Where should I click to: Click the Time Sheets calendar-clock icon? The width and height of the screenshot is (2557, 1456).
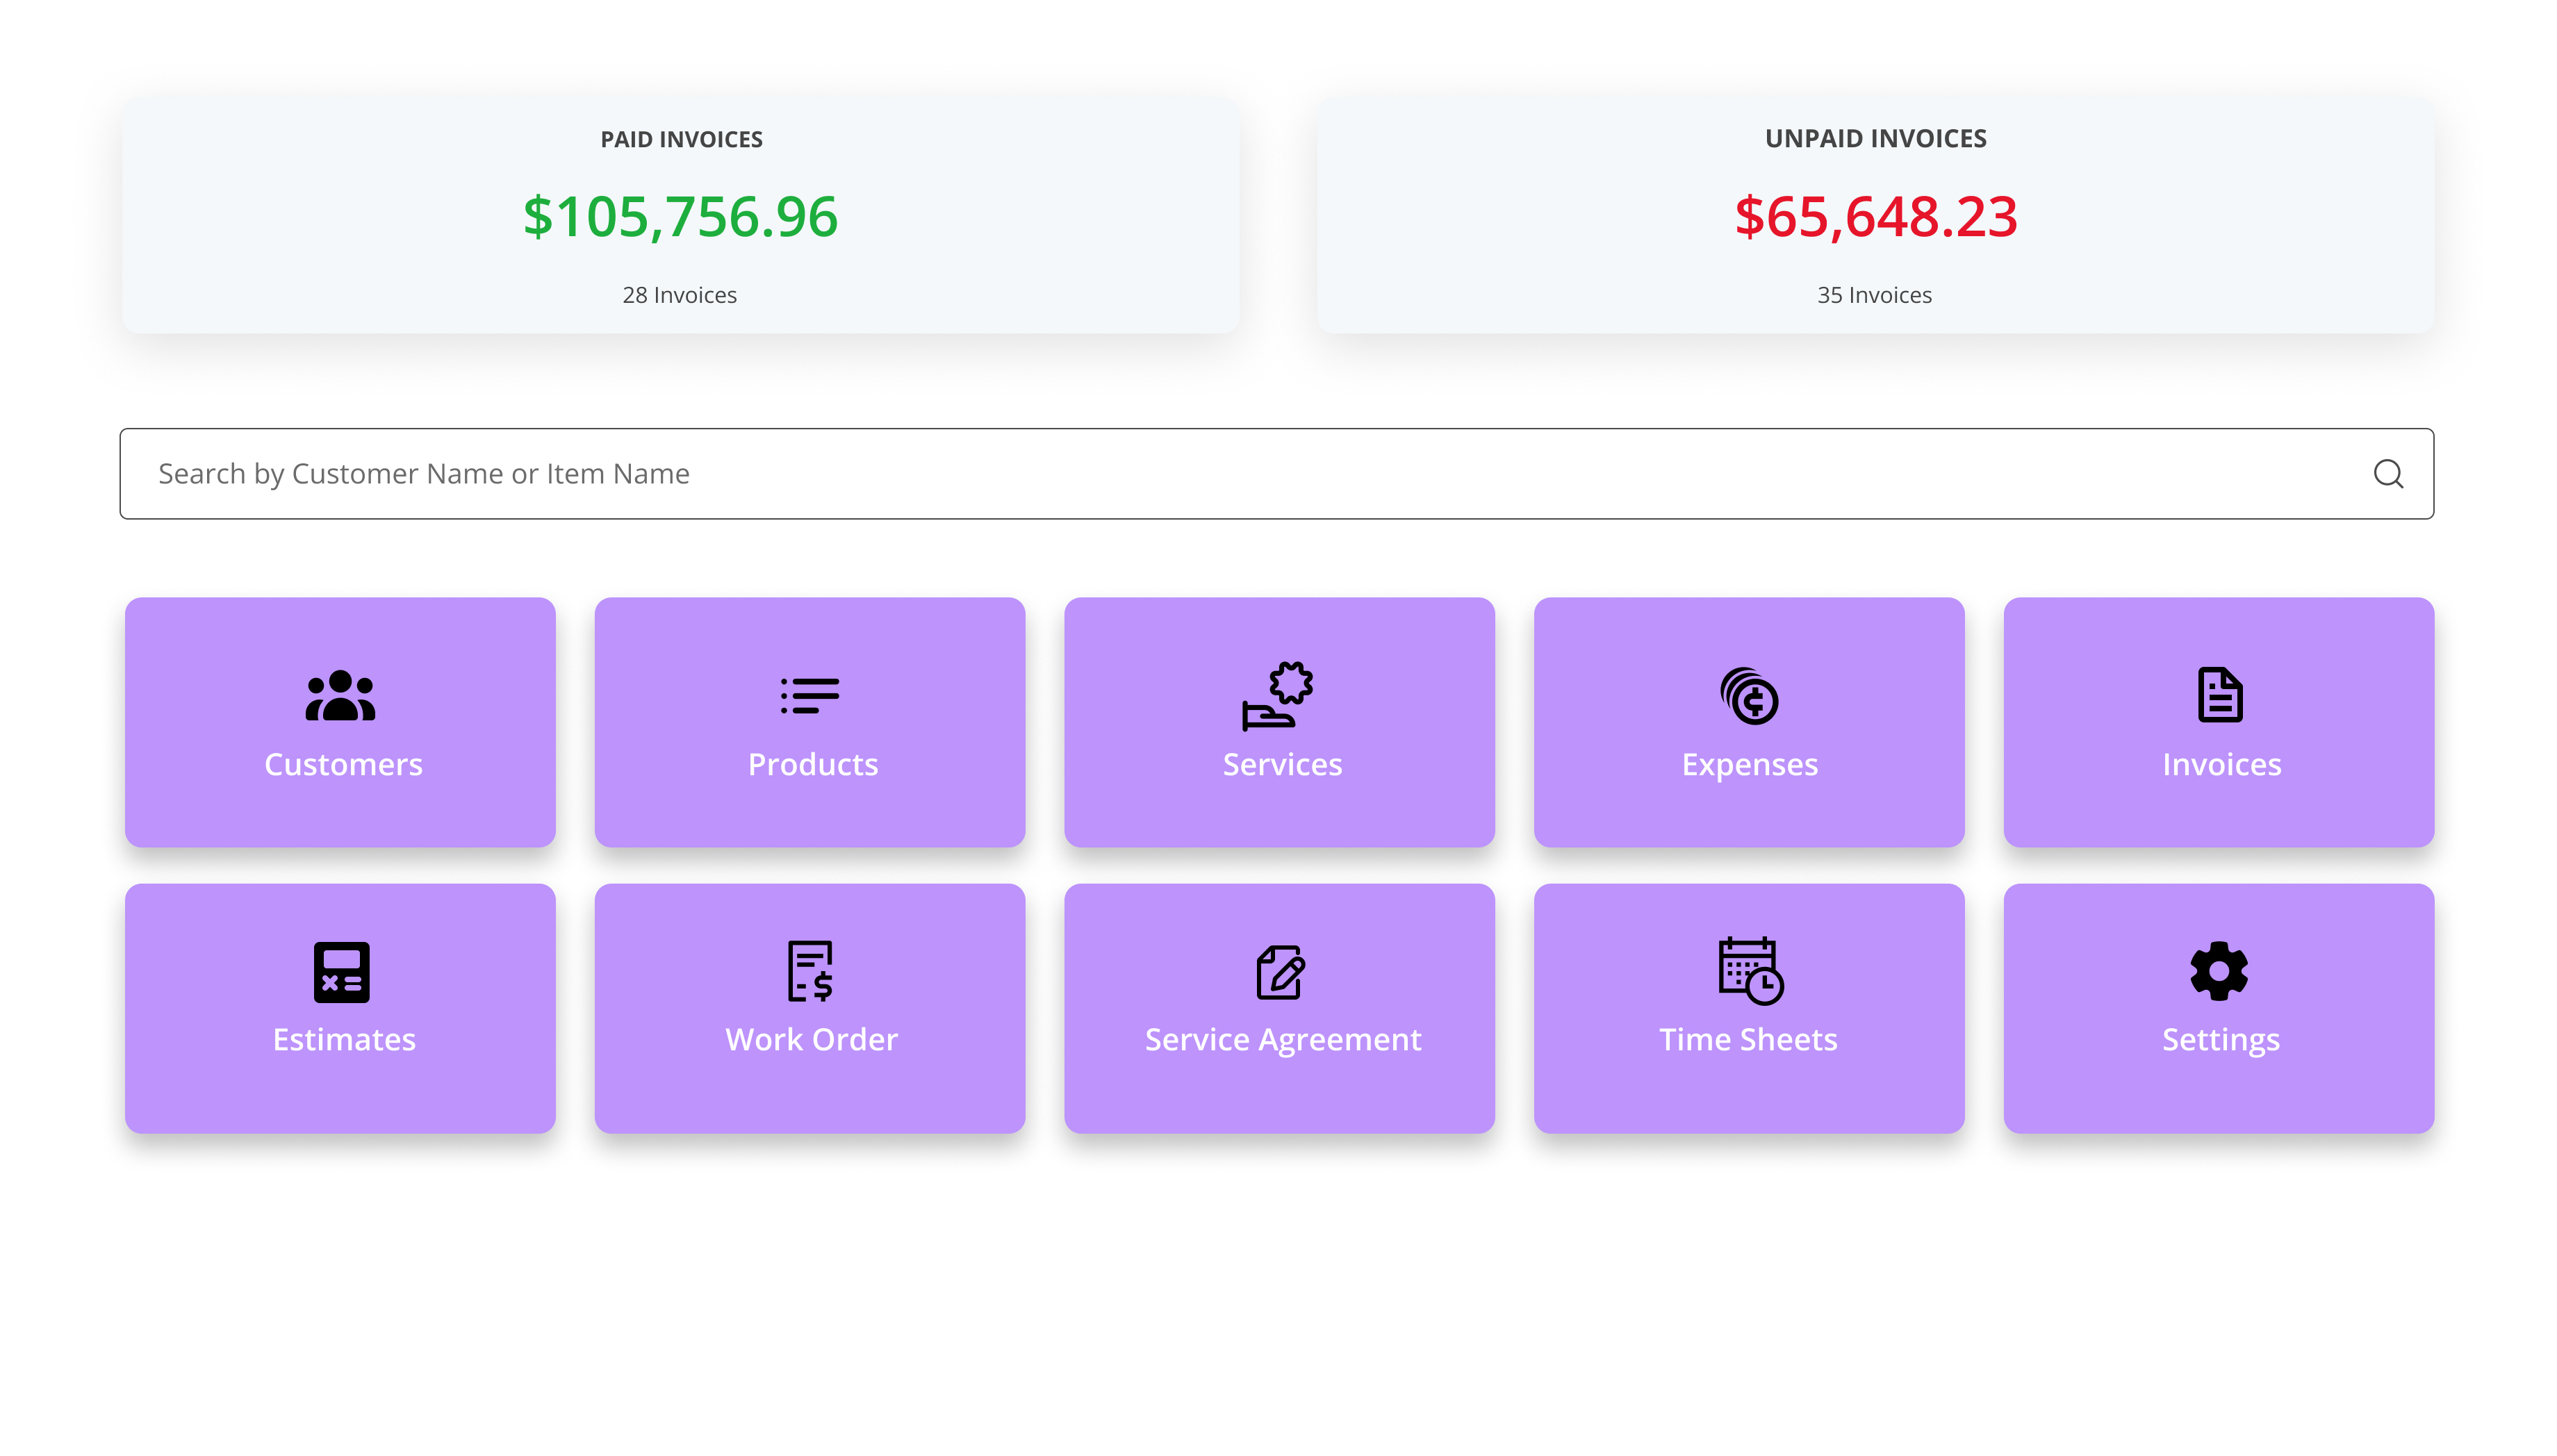pyautogui.click(x=1749, y=971)
